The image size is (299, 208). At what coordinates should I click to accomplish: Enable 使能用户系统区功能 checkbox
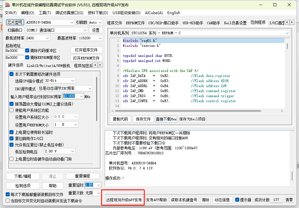tap(11, 110)
